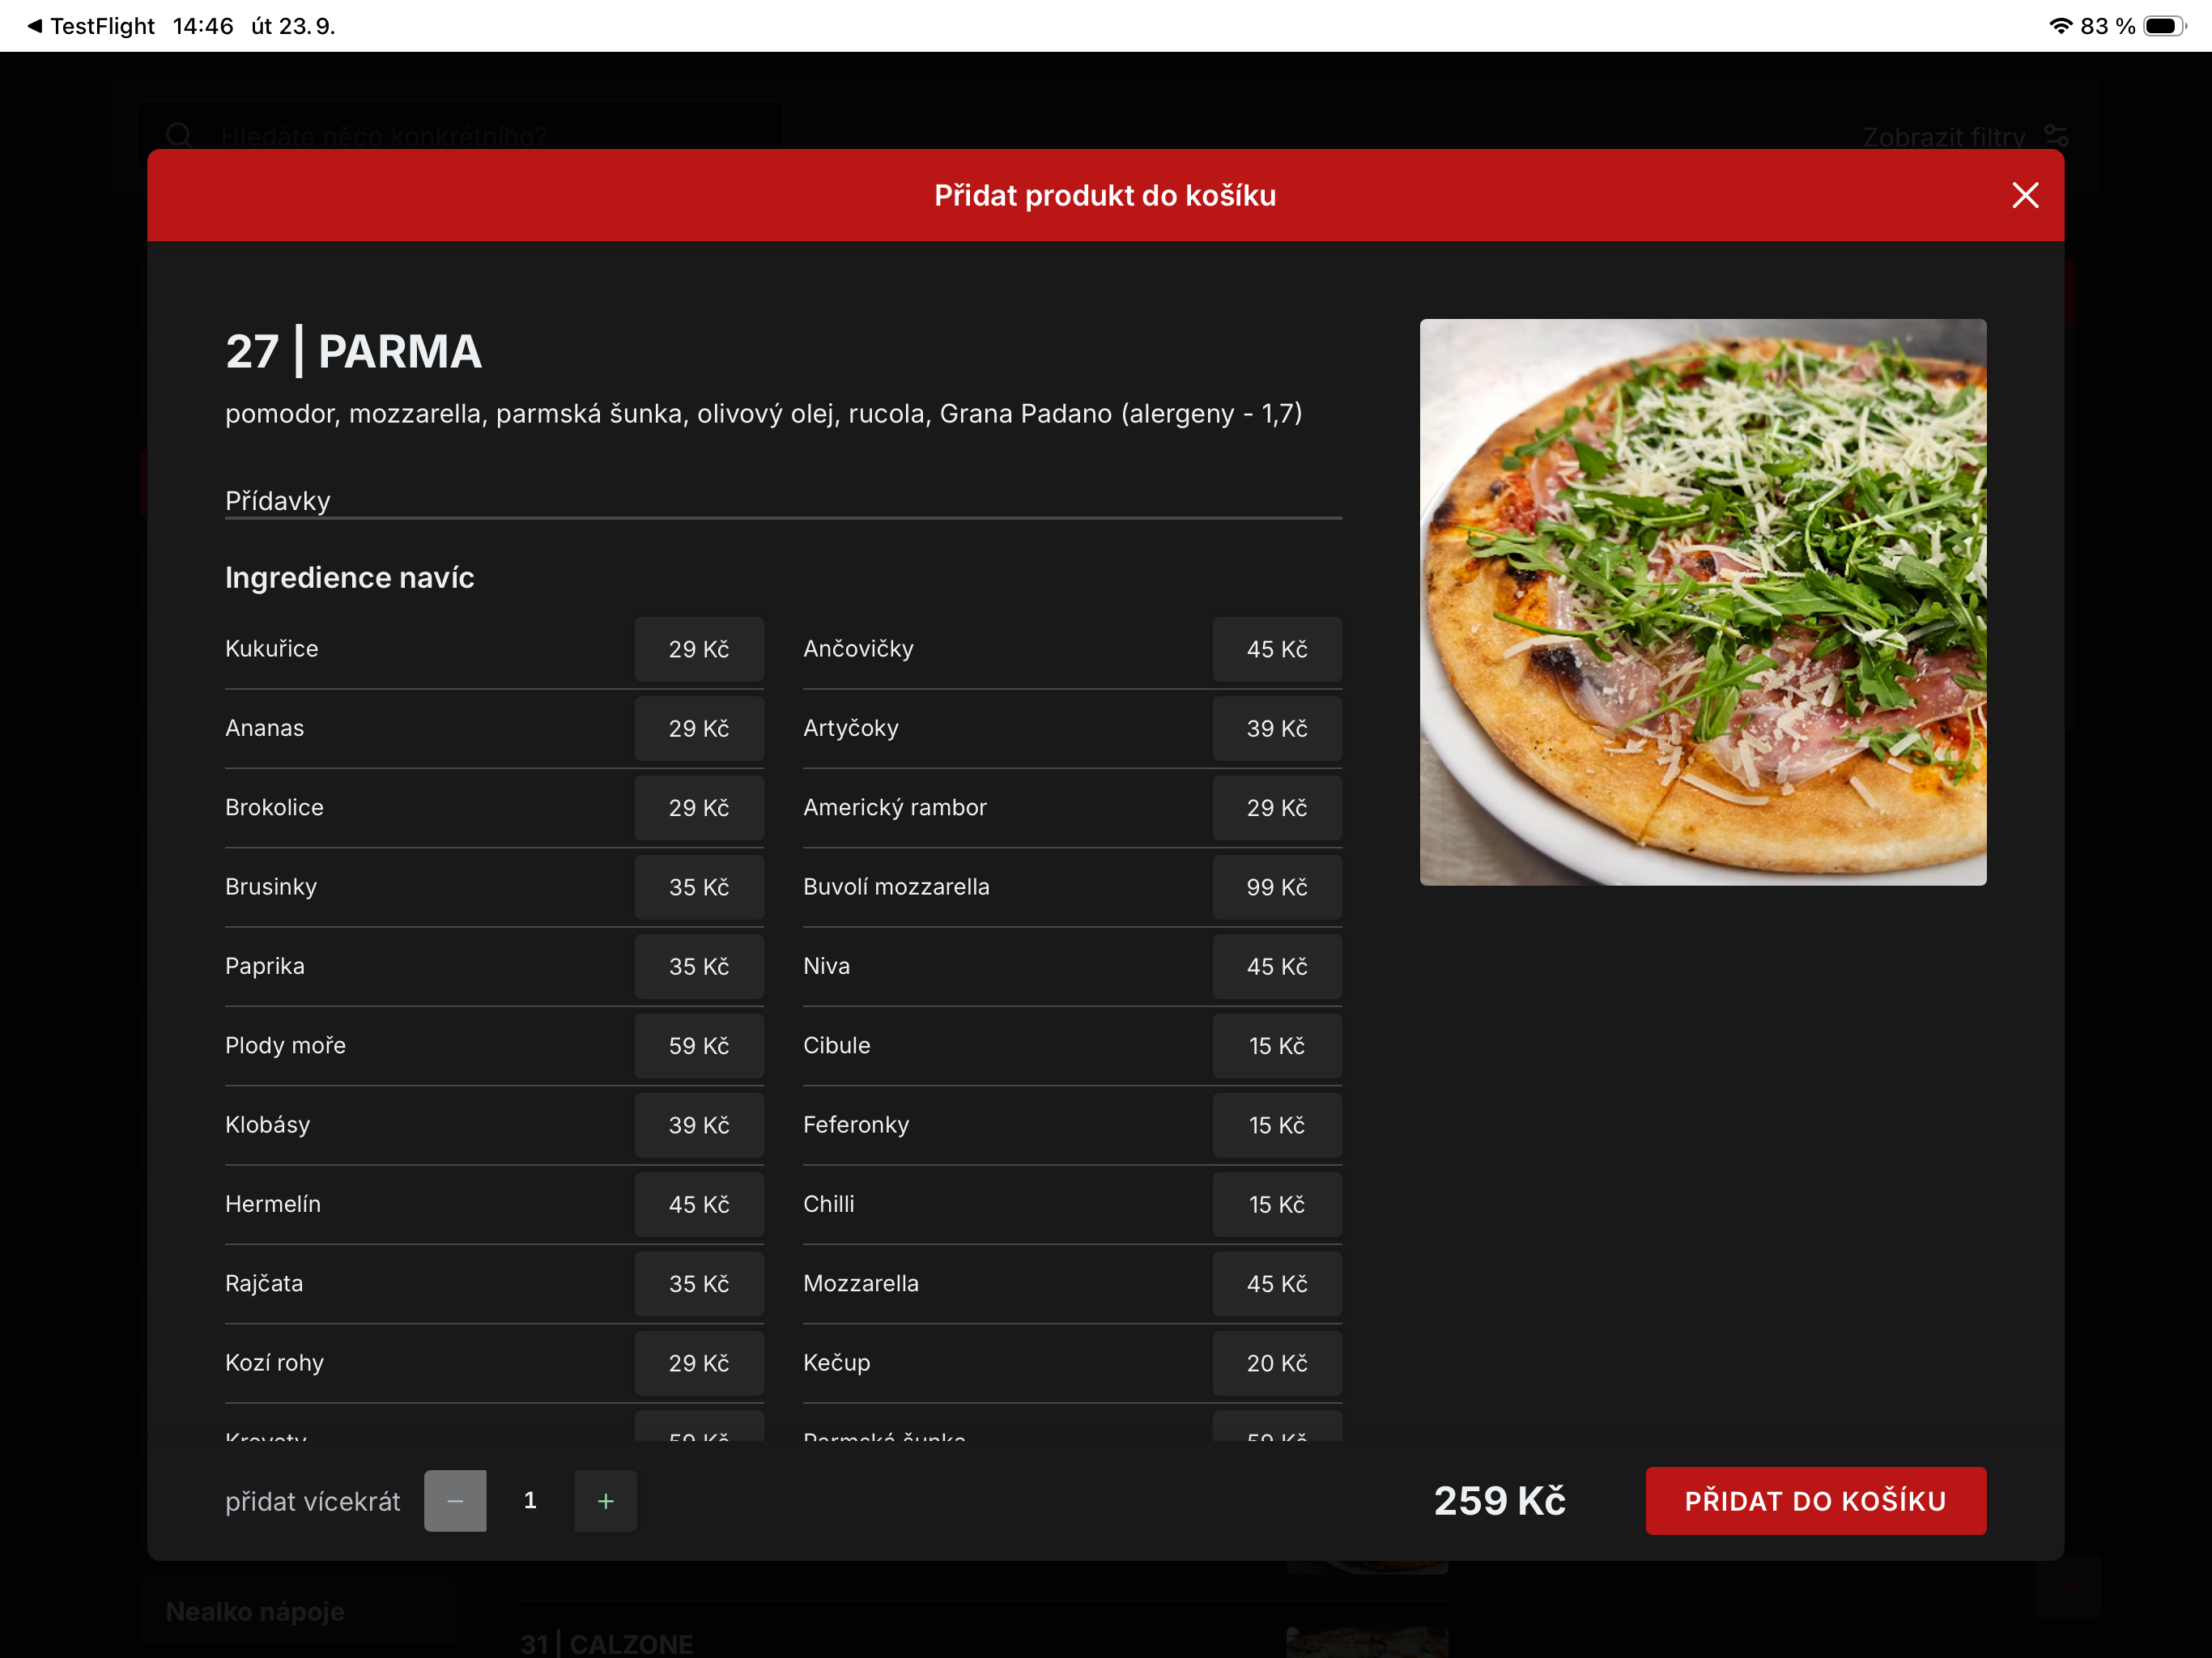Click dimmed Zobrazit filtry link behind dialog

[1964, 135]
